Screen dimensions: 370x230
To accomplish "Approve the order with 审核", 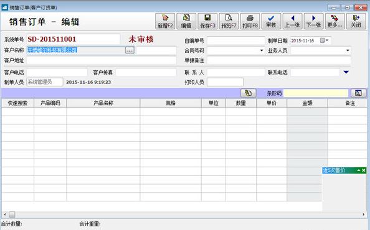I will tap(271, 21).
